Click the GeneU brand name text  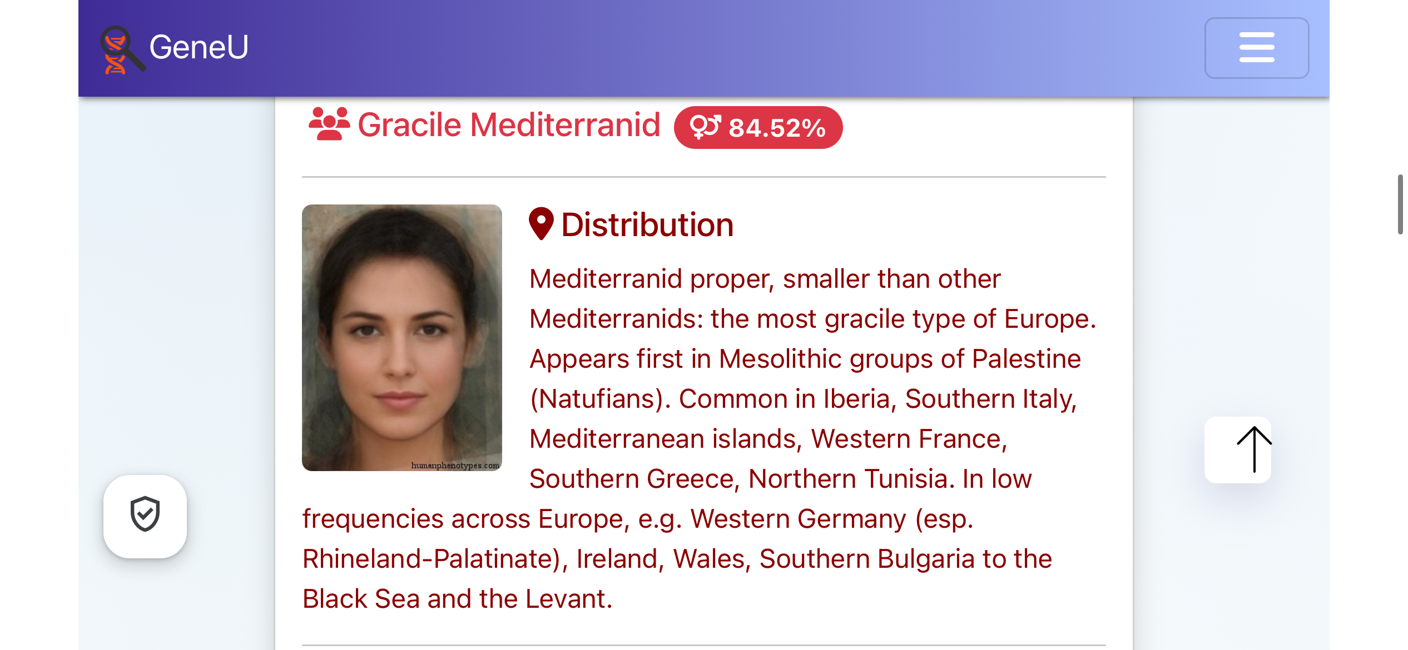tap(199, 47)
